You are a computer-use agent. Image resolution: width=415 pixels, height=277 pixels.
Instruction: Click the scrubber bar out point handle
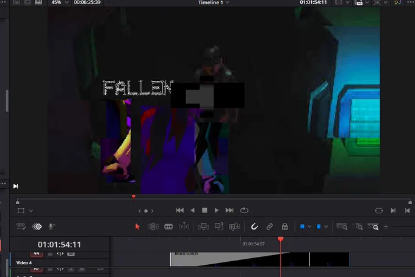point(410,202)
